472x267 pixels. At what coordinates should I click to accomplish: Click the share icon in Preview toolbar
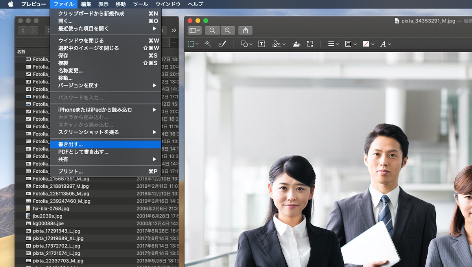pyautogui.click(x=245, y=31)
